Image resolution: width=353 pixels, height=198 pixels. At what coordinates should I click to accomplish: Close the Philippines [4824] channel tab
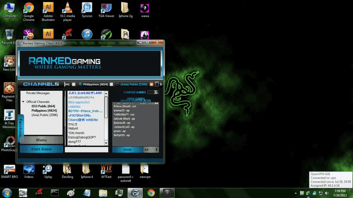[x=111, y=84]
